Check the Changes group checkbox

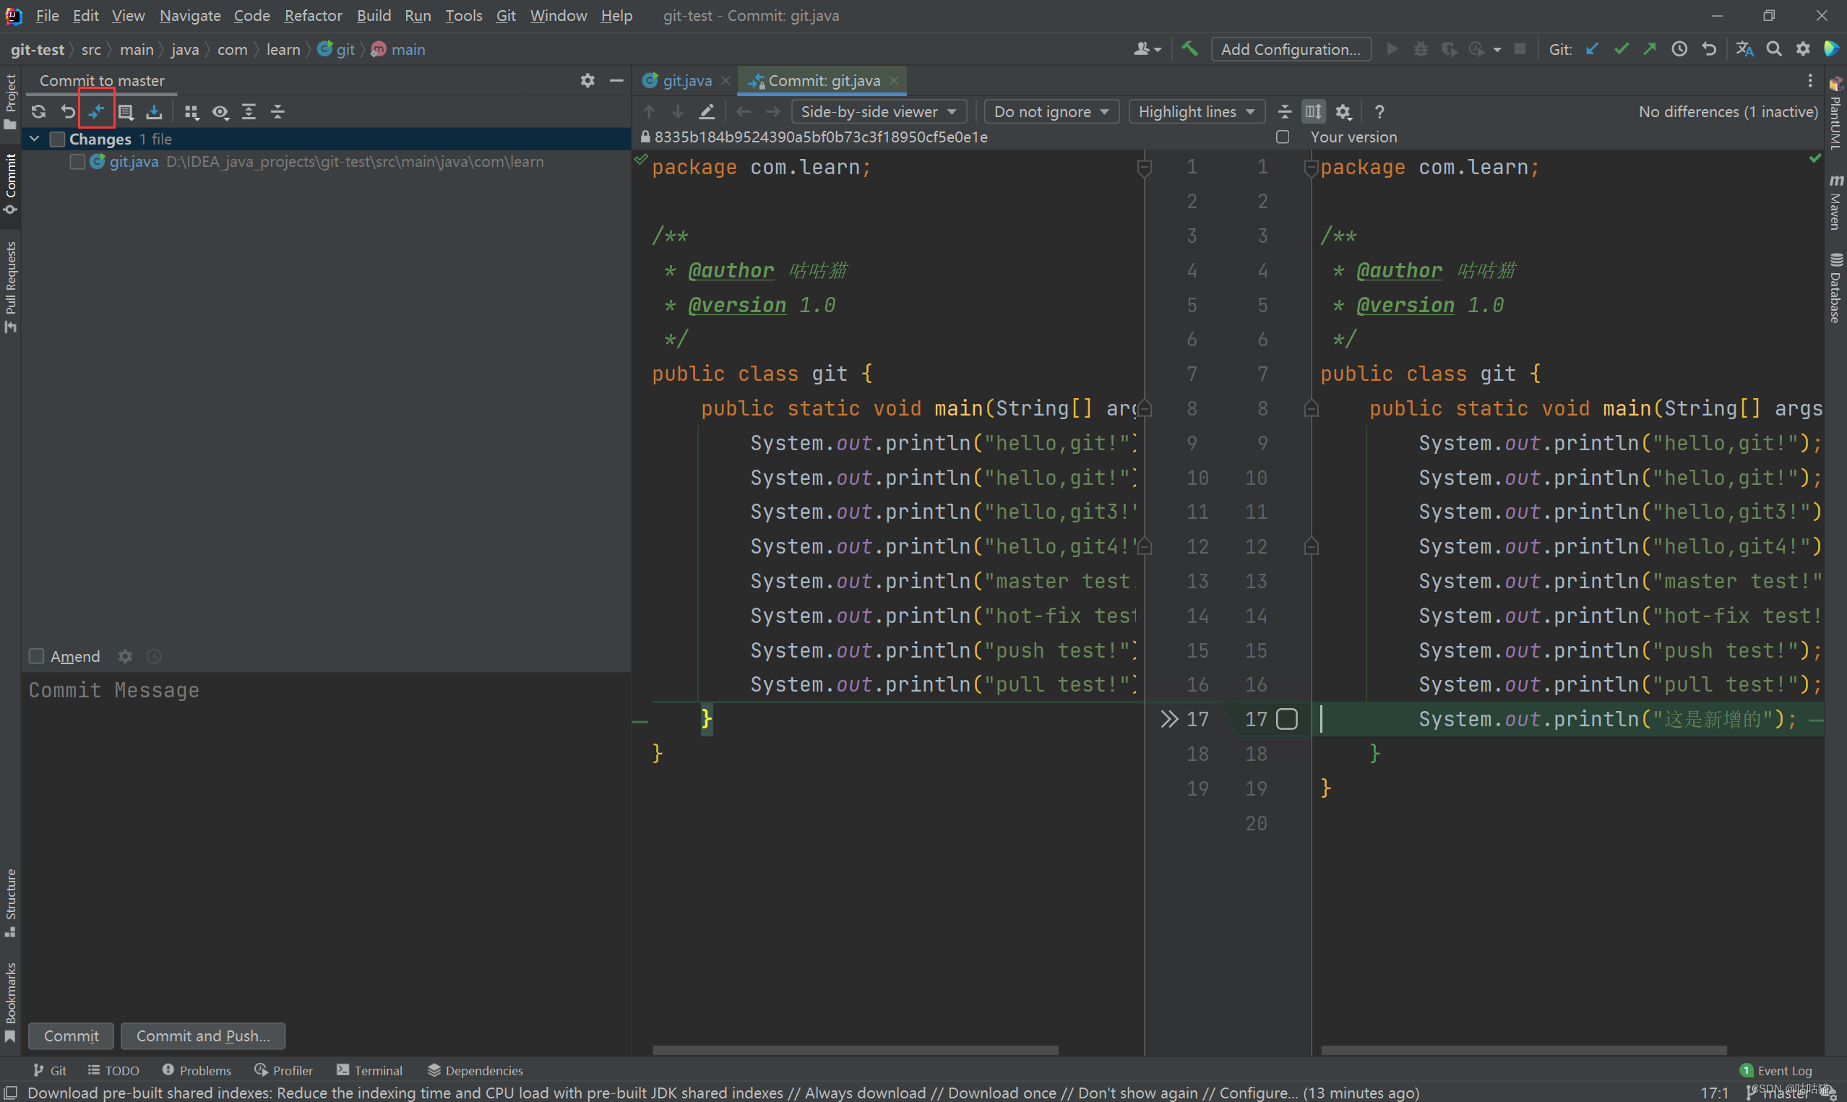coord(57,139)
